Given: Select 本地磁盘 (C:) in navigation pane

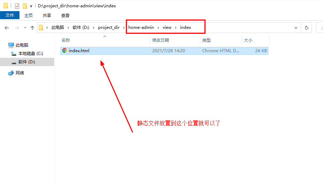Looking at the screenshot, I should click(x=31, y=54).
